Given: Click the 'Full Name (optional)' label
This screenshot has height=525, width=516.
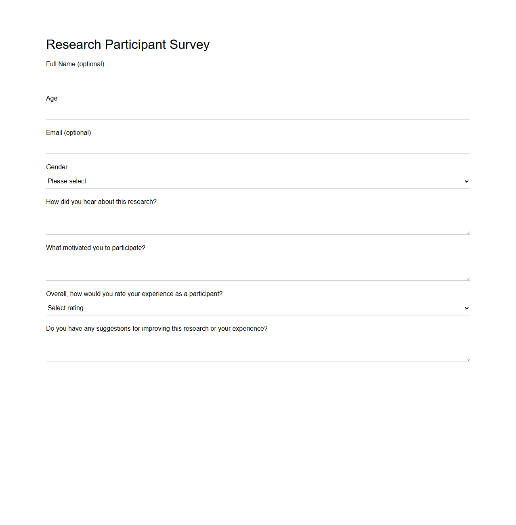Looking at the screenshot, I should (x=75, y=64).
